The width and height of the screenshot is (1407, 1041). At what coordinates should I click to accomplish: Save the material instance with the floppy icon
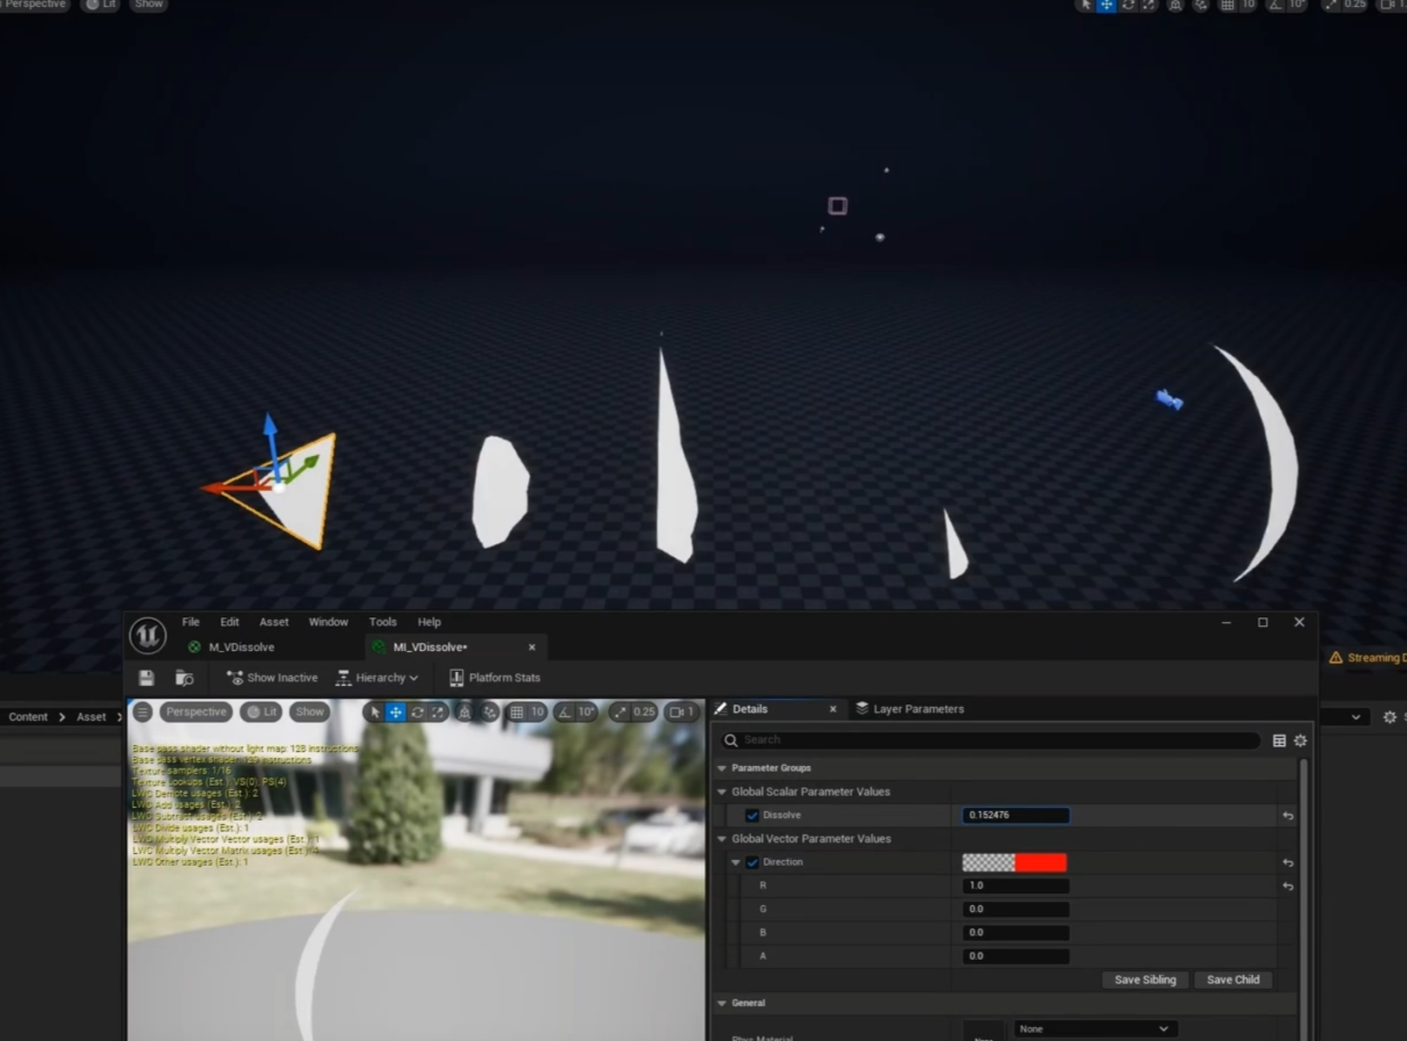(146, 677)
